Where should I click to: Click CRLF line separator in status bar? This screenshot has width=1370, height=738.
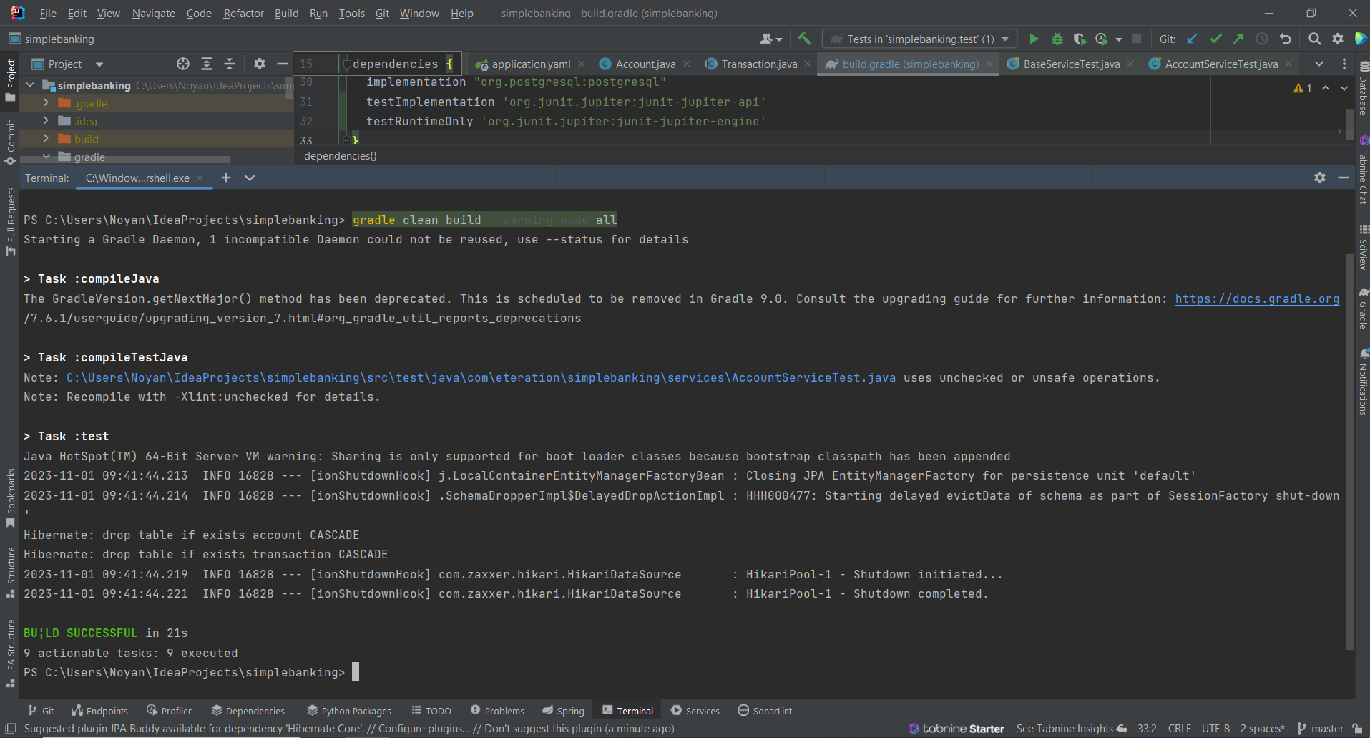click(1179, 729)
